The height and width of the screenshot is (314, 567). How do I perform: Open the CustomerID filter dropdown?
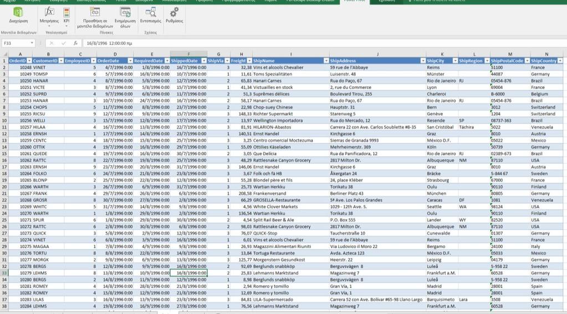pyautogui.click(x=61, y=61)
